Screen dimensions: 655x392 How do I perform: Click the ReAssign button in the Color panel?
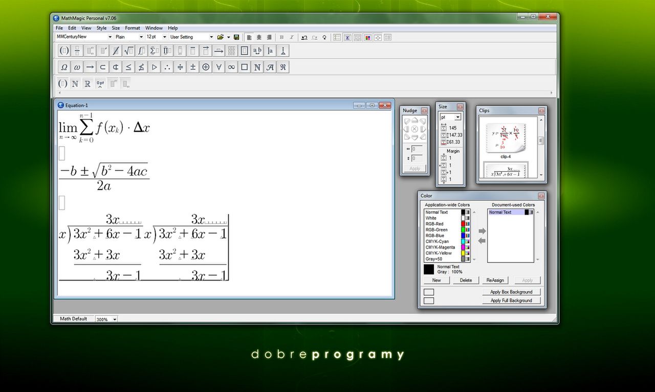pos(495,280)
